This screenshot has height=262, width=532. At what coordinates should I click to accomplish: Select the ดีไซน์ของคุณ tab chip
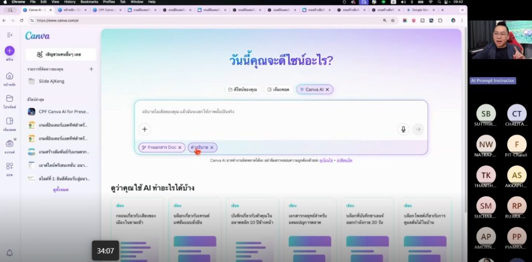point(243,90)
